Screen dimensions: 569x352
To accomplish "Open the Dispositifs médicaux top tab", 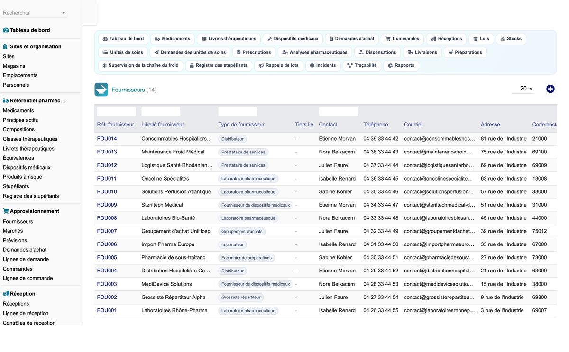I will (293, 39).
